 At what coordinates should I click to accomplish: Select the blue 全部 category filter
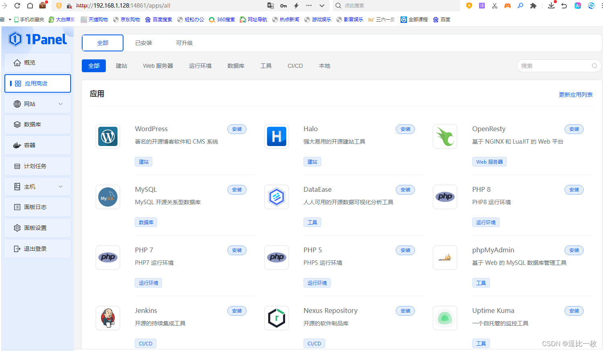click(94, 66)
